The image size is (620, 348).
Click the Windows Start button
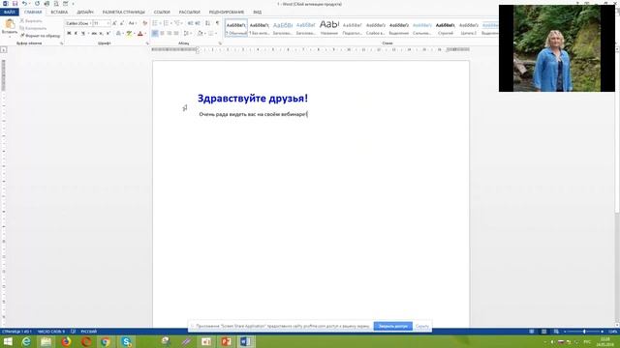[8, 341]
